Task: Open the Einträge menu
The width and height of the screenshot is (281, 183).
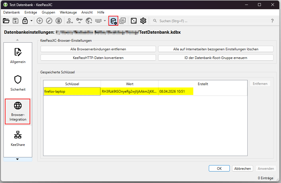Action: click(x=31, y=12)
